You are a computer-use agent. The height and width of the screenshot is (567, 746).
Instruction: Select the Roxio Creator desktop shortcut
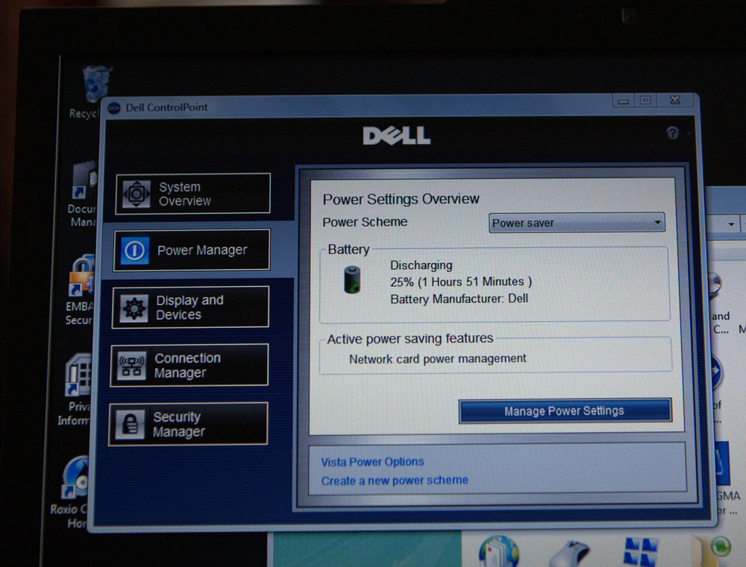click(75, 477)
